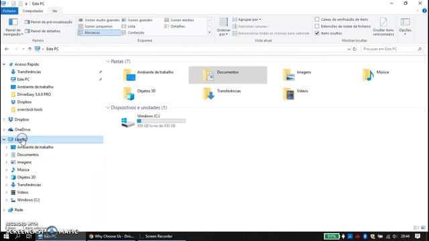The height and width of the screenshot is (241, 429).
Task: Open Opções button
Action: [x=405, y=27]
